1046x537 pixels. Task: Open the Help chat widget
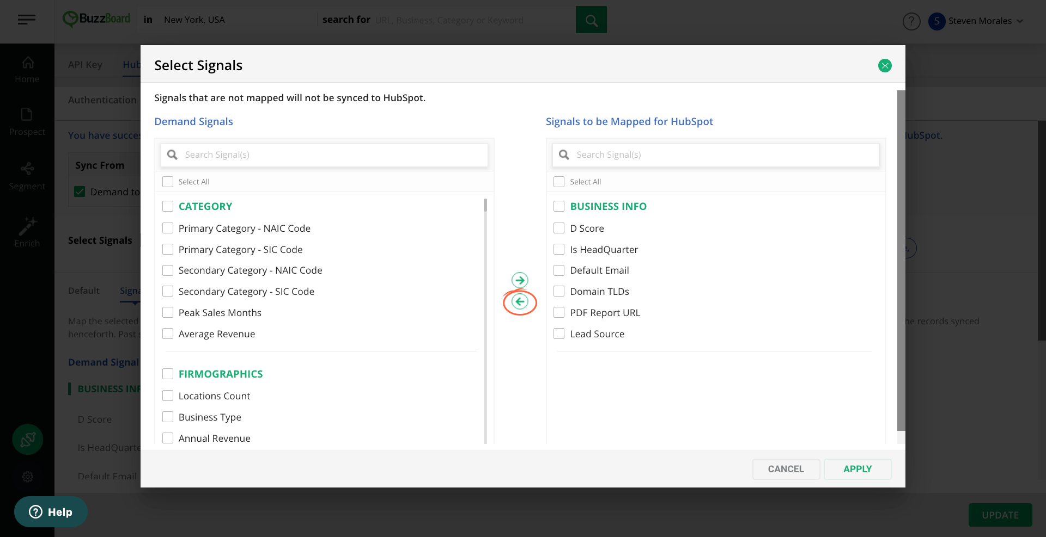(x=51, y=512)
